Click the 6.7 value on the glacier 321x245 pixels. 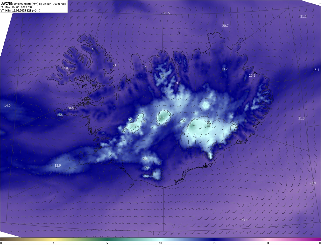point(162,118)
